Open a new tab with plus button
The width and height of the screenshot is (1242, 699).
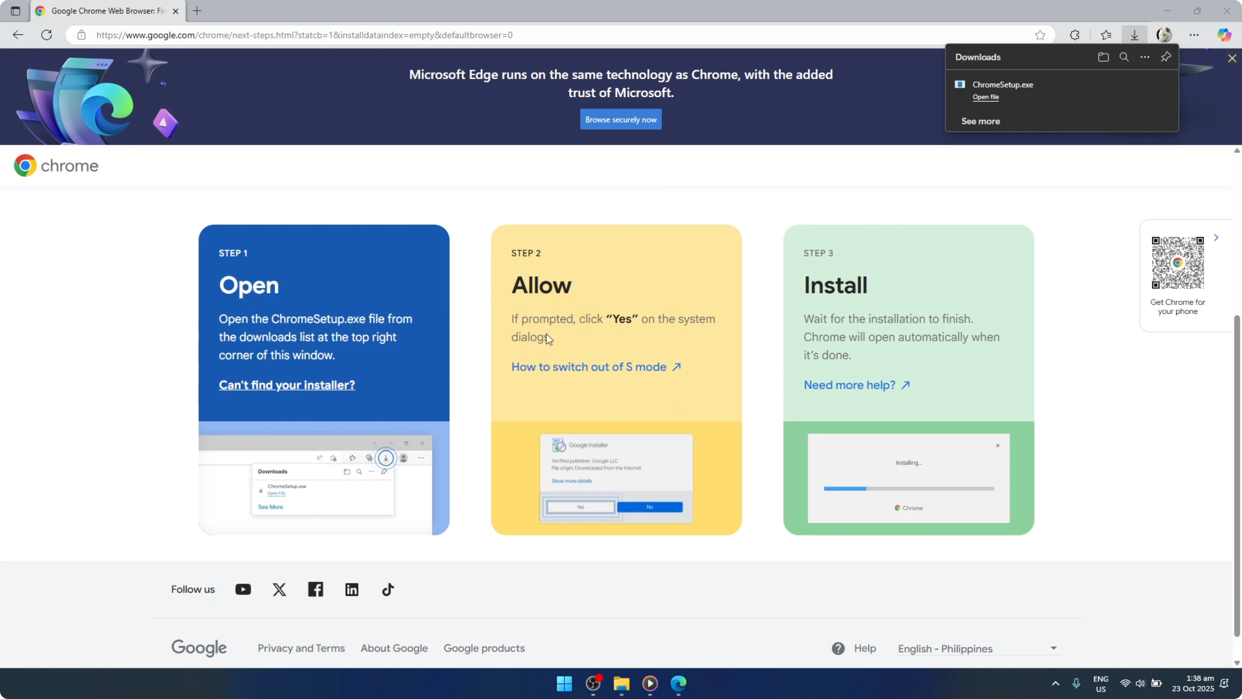click(197, 11)
